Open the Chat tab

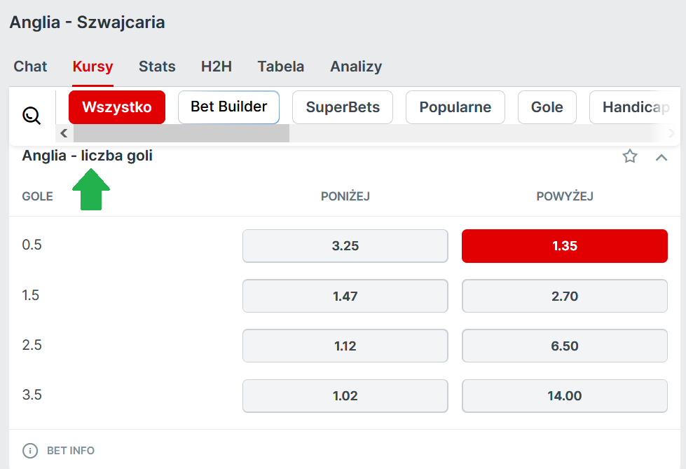click(30, 67)
